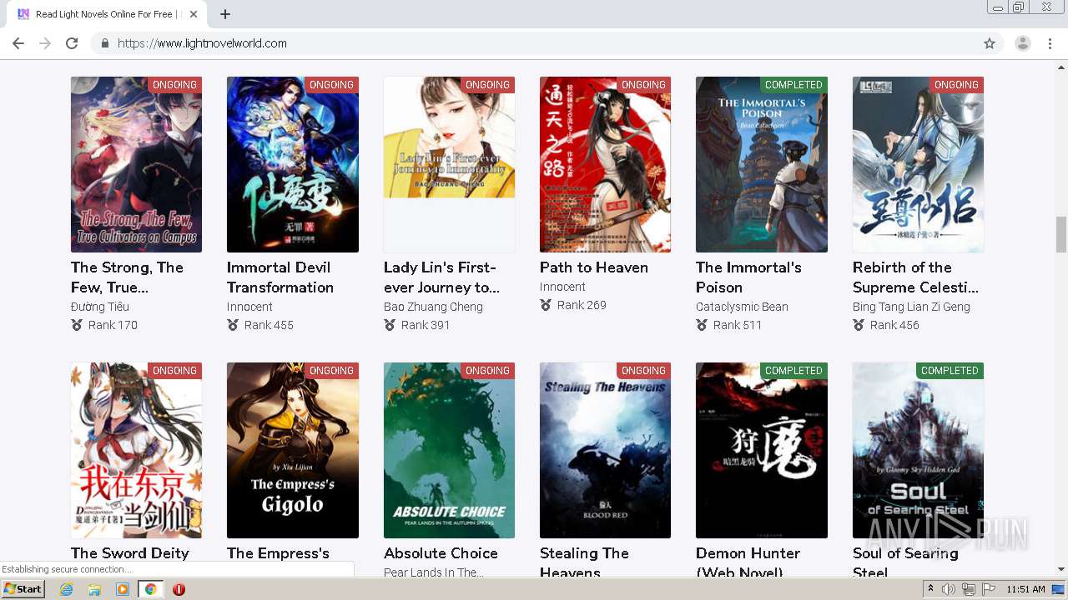Close the Read Light Novels tab
Screen dimensions: 1068x600
194,14
